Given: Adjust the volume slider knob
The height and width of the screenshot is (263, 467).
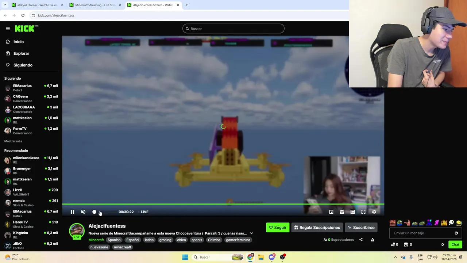Looking at the screenshot, I should coord(94,212).
